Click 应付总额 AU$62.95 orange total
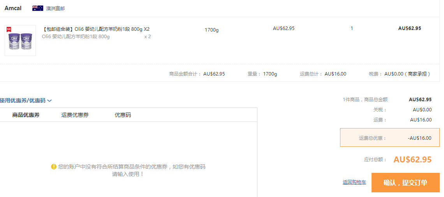 click(x=412, y=160)
